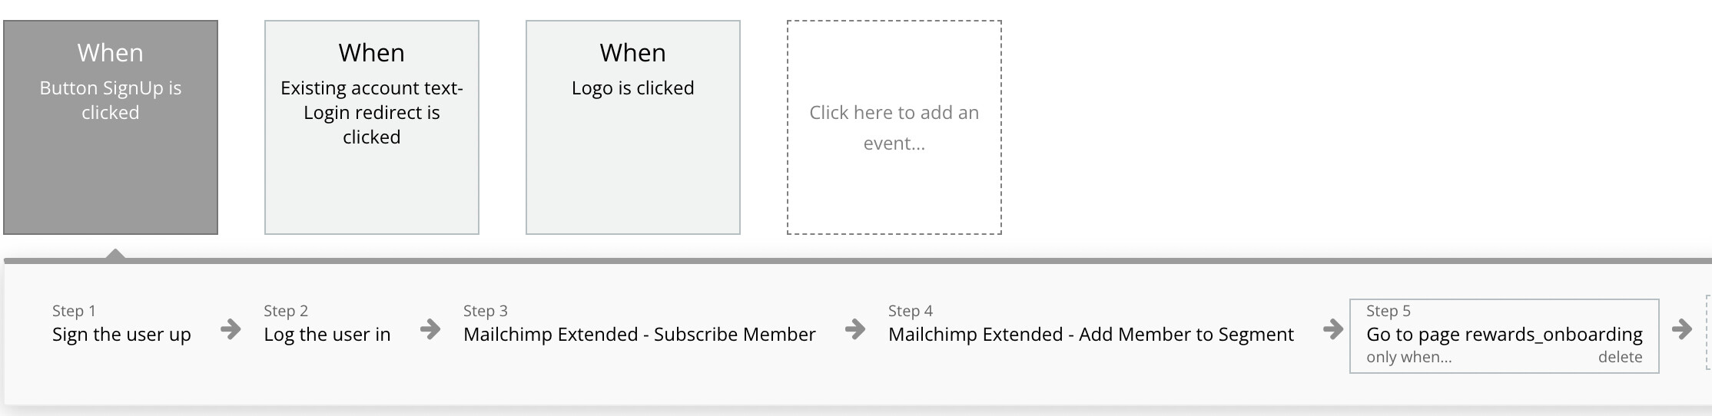
Task: Select the Button SignUp is clicked event
Action: click(x=111, y=127)
